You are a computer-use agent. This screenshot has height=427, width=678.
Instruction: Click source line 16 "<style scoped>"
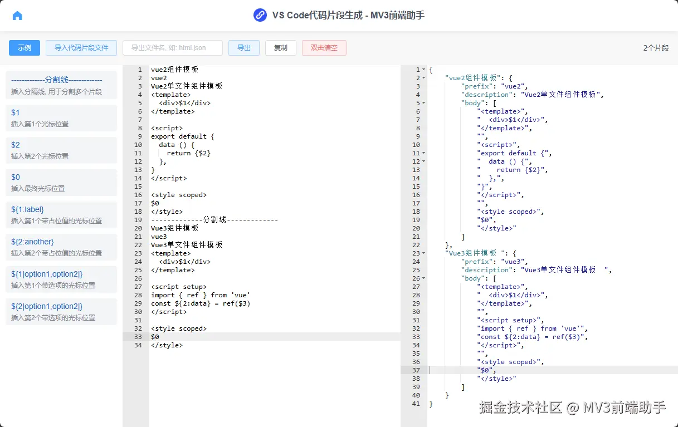point(179,195)
